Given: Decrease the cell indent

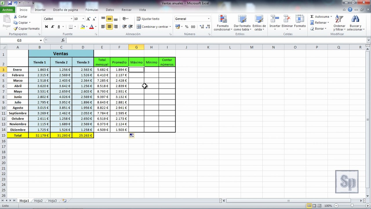Looking at the screenshot, I should tap(125, 27).
